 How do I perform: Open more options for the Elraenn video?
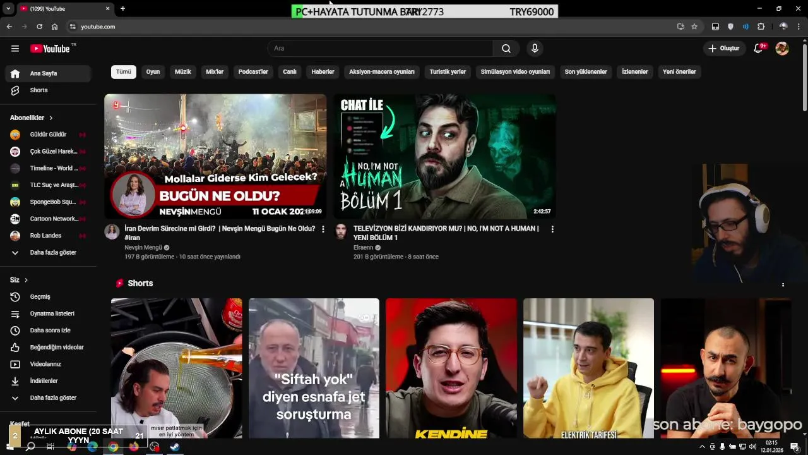pyautogui.click(x=552, y=229)
